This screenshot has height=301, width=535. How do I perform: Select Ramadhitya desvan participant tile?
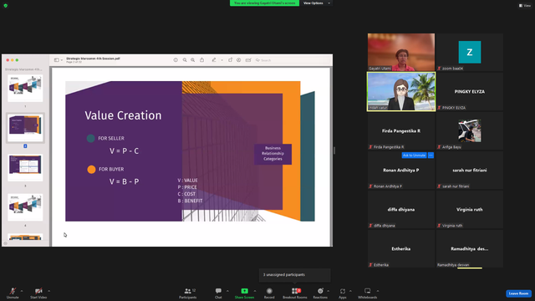(470, 249)
